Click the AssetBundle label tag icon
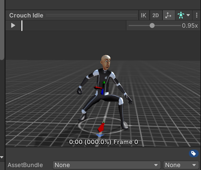This screenshot has height=170, width=201. [193, 153]
